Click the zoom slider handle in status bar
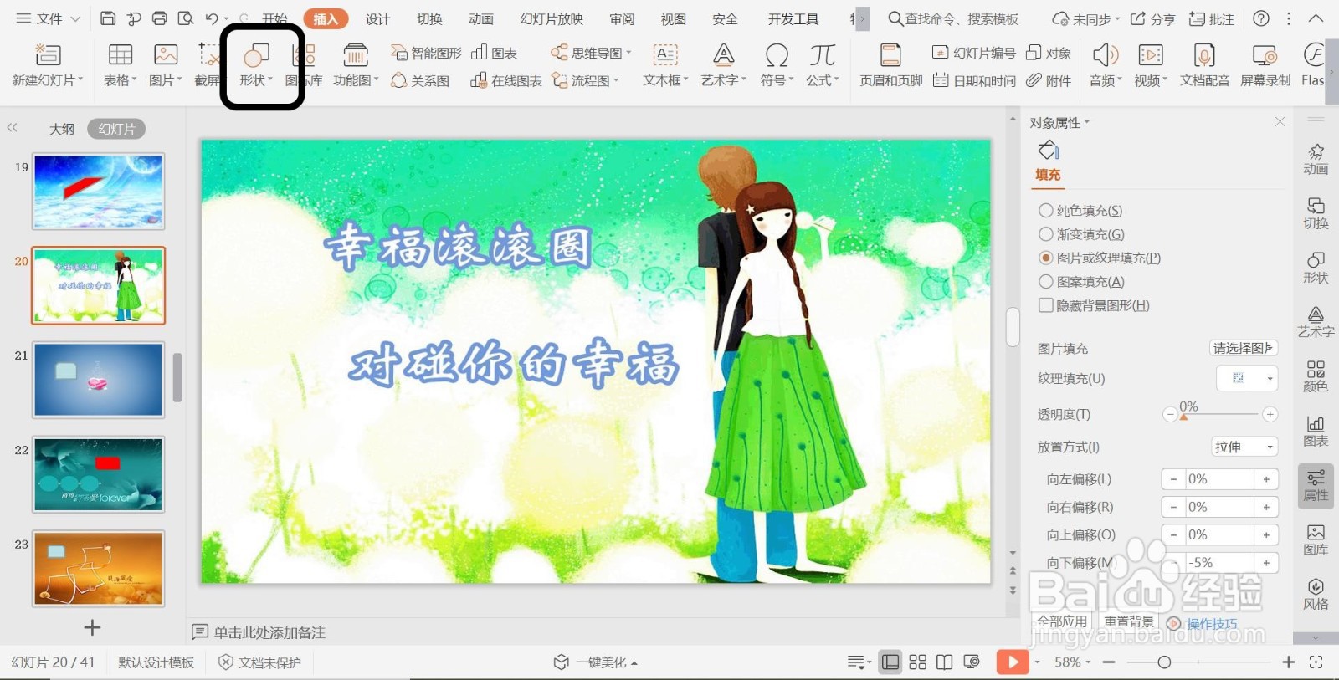The image size is (1339, 680). pos(1163,662)
